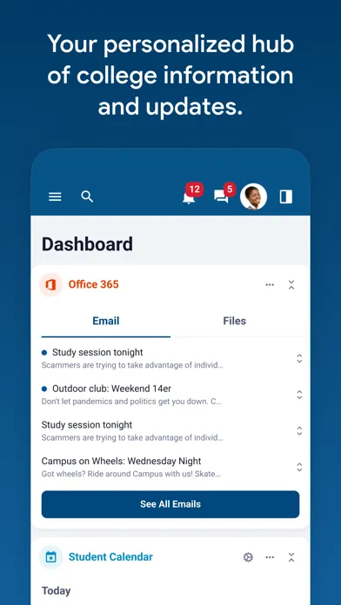Open the Student Calendar title link
This screenshot has height=605, width=341.
coord(110,557)
